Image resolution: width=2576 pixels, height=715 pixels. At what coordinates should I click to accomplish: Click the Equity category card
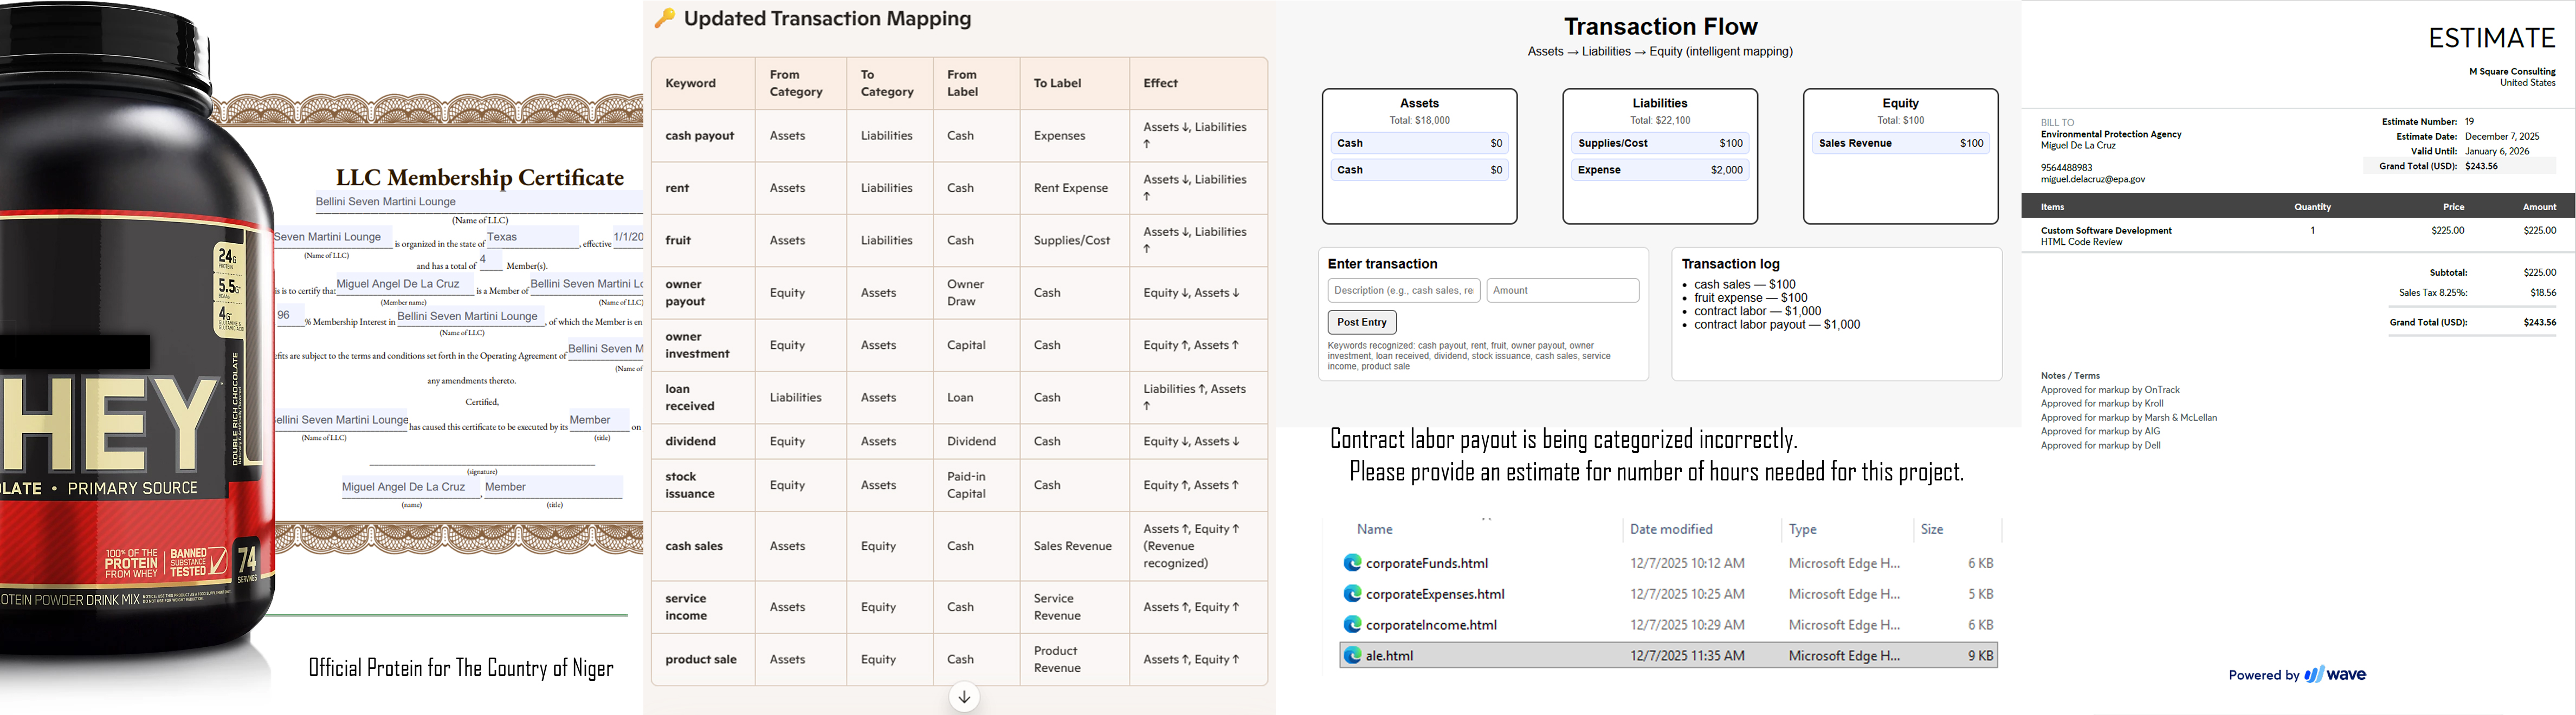click(x=1900, y=156)
